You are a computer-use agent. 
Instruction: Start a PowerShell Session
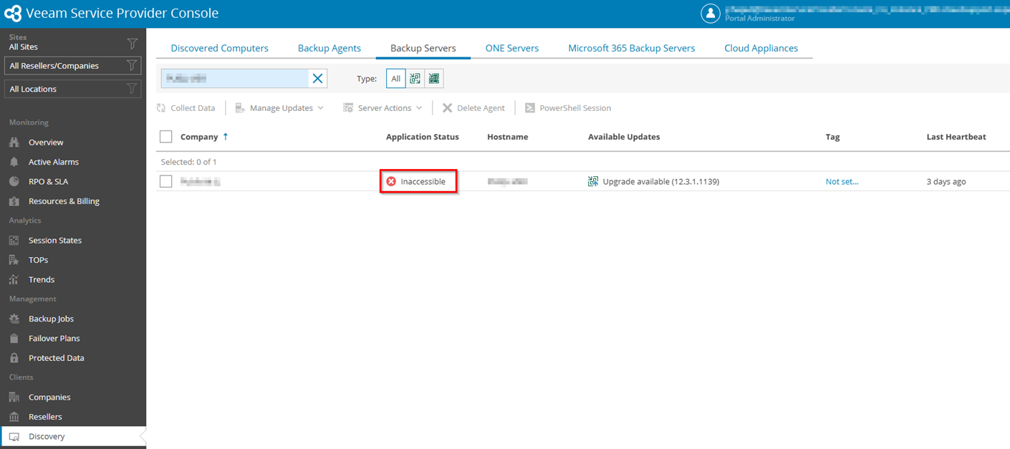coord(568,108)
